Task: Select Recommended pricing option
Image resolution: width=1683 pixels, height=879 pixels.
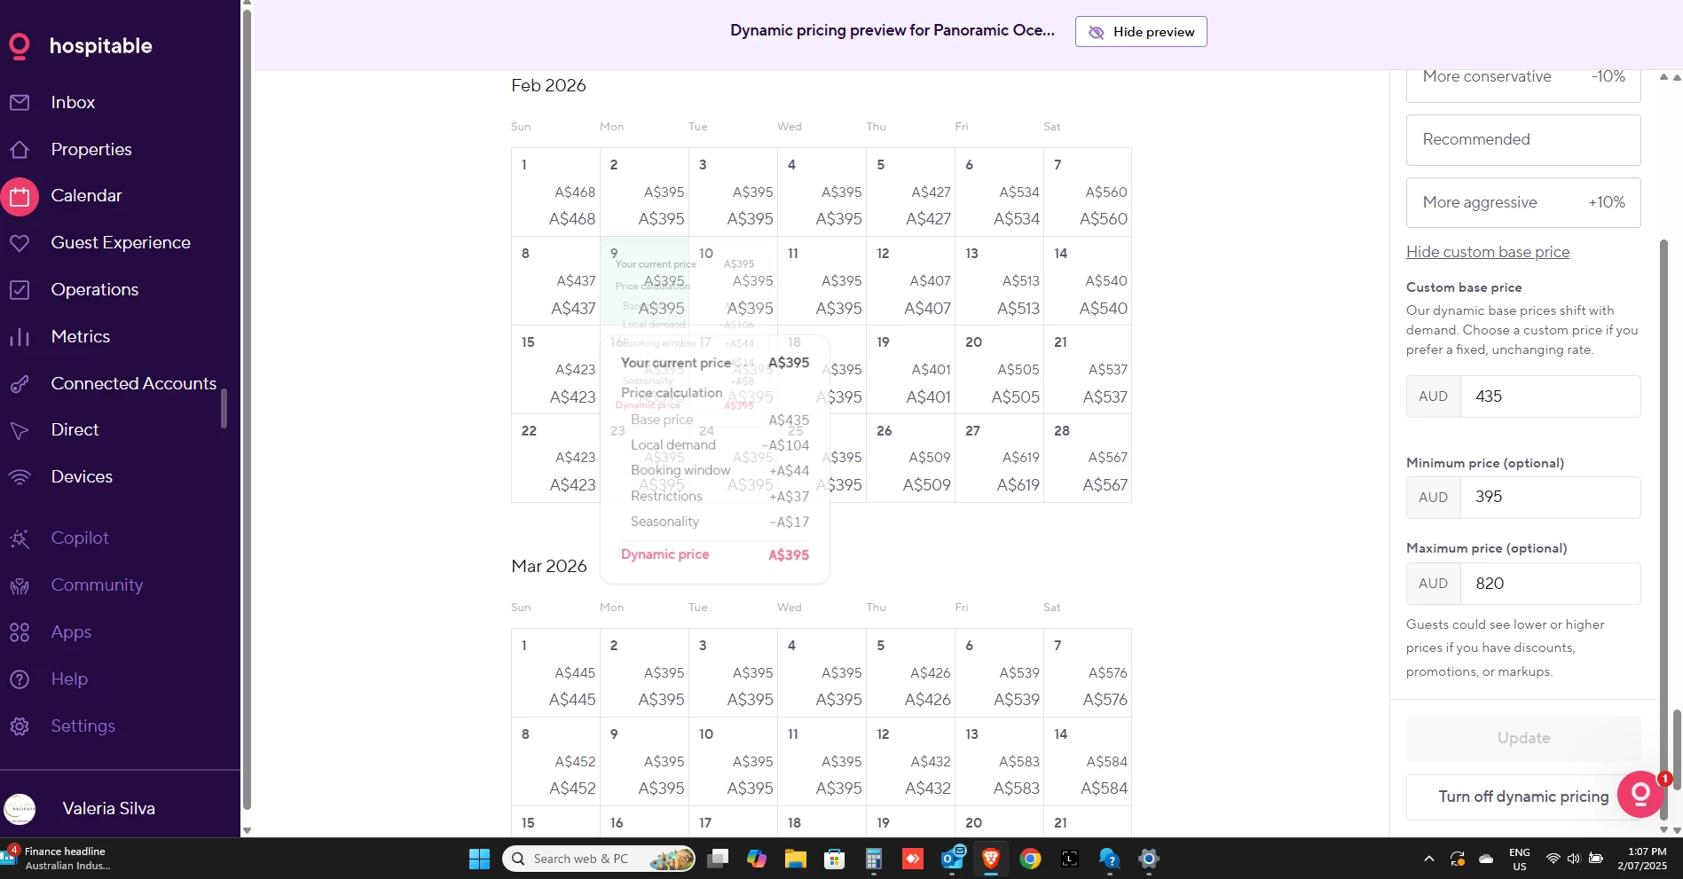Action: (1523, 140)
